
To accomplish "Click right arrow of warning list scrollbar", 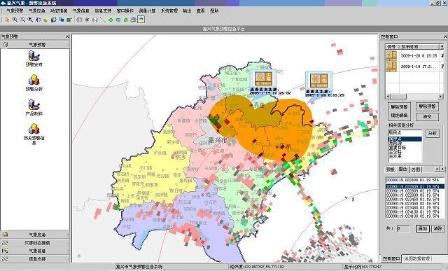I will 441,97.
